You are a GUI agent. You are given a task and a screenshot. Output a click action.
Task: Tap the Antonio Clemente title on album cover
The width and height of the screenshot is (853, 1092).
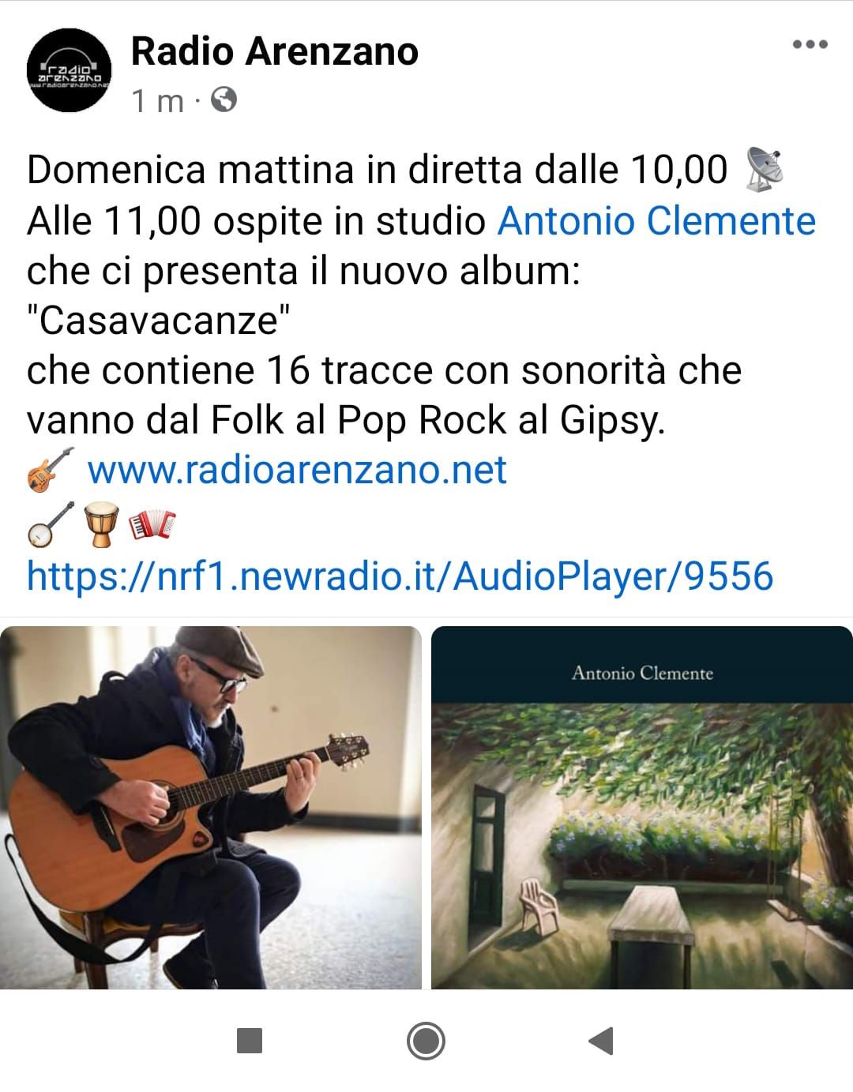point(642,674)
